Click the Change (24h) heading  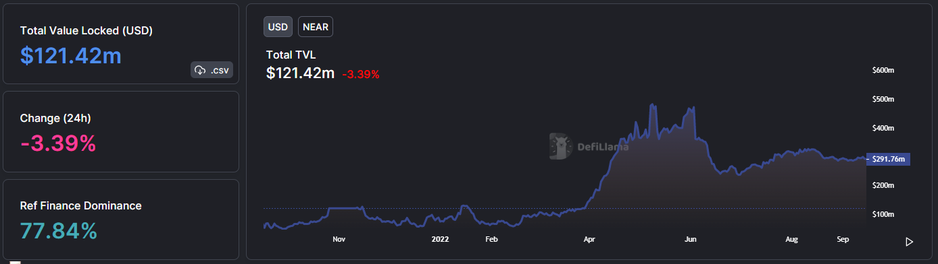[x=55, y=118]
